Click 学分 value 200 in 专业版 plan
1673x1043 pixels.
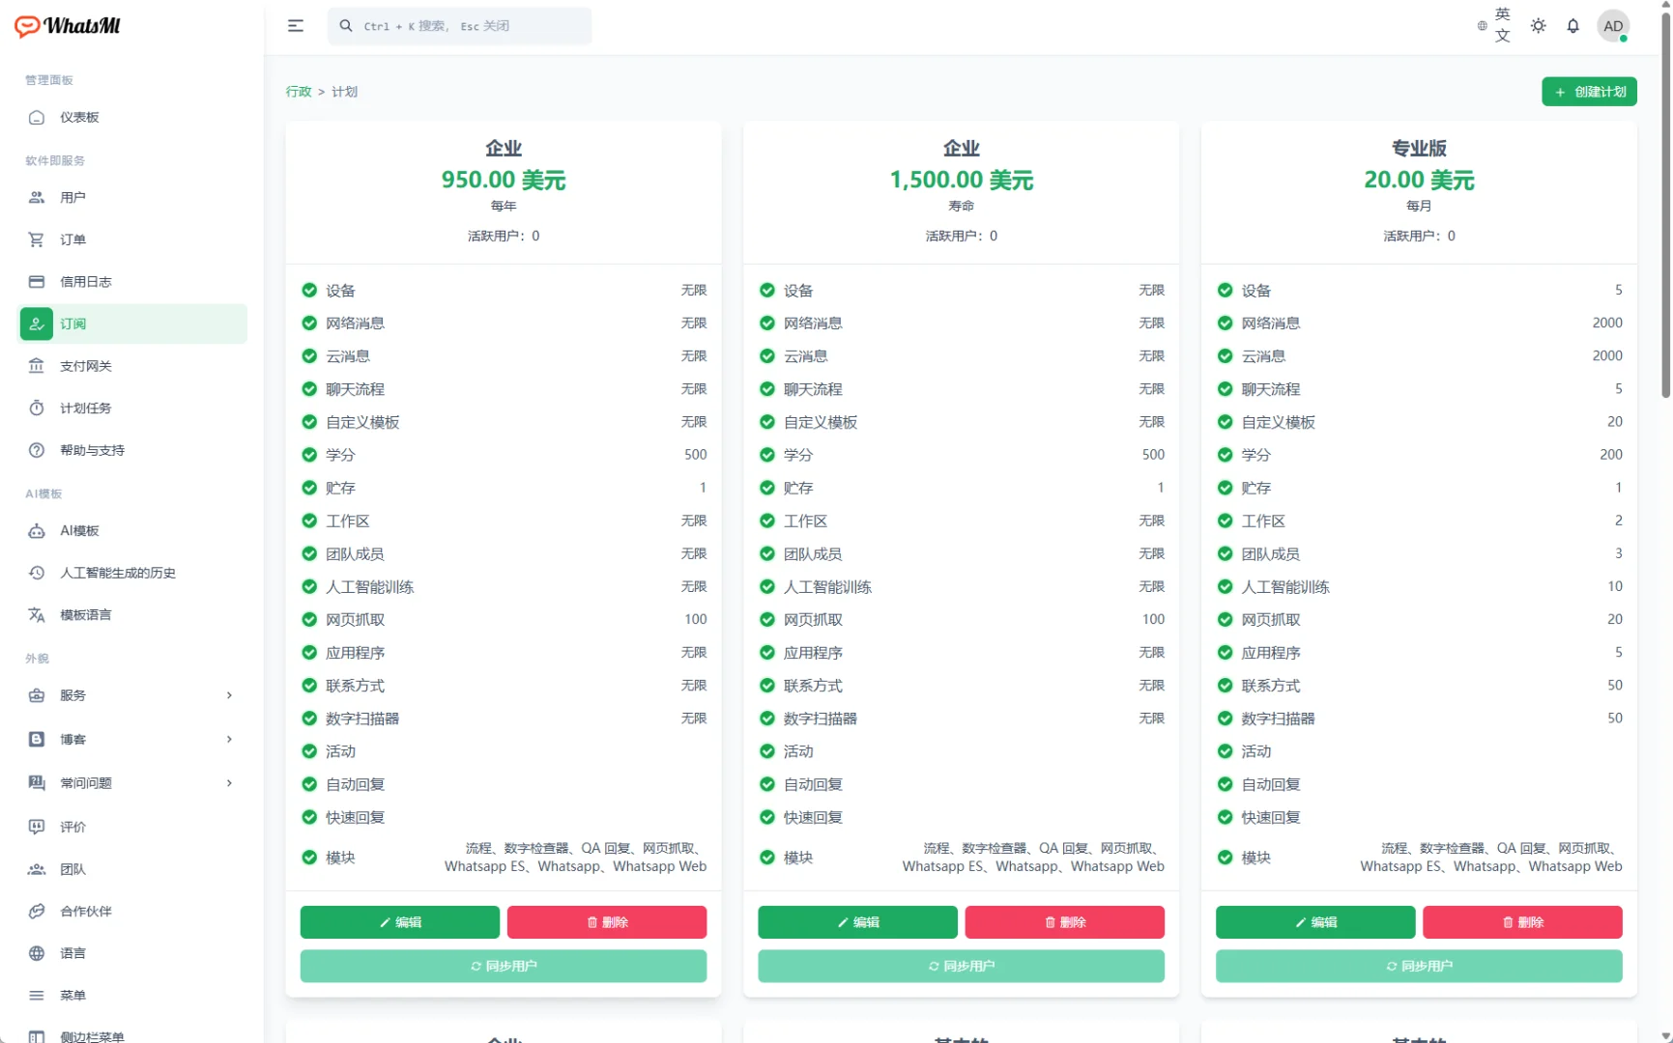click(1611, 454)
